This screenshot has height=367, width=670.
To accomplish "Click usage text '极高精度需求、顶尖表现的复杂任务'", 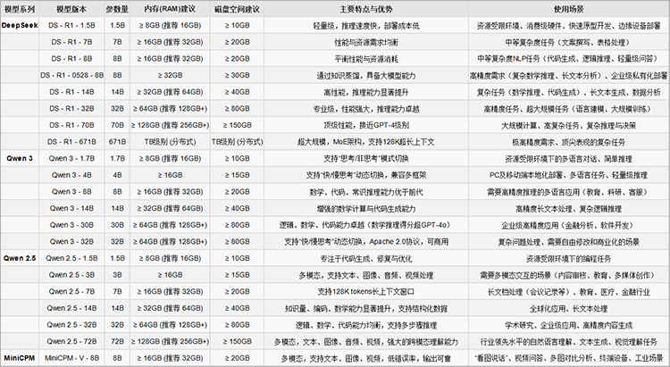I will [x=569, y=142].
